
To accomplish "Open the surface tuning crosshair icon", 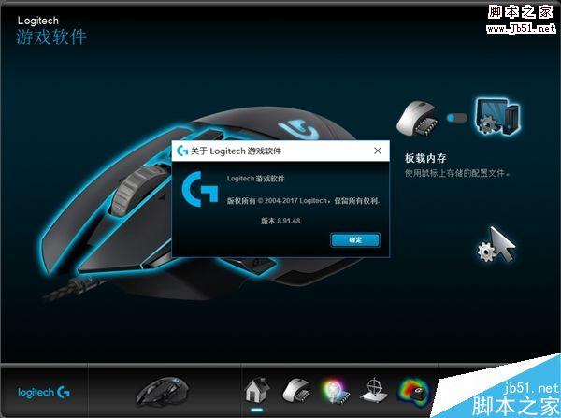I will click(374, 391).
